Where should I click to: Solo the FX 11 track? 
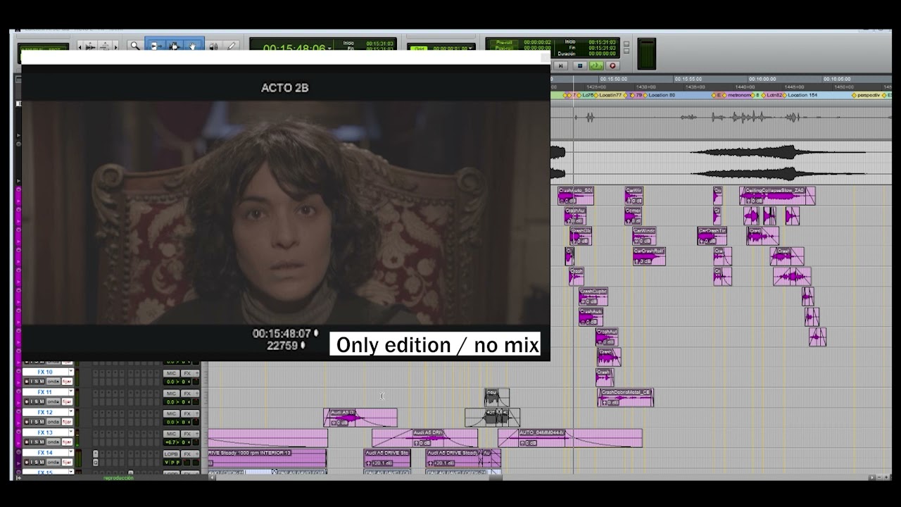pos(36,402)
